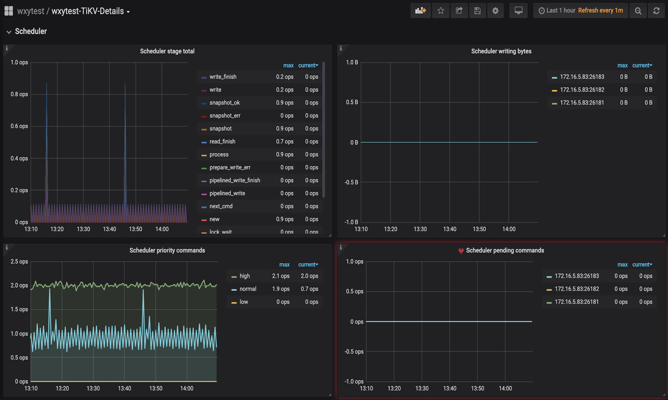Refresh the dashboard now
The height and width of the screenshot is (400, 668).
tap(656, 11)
